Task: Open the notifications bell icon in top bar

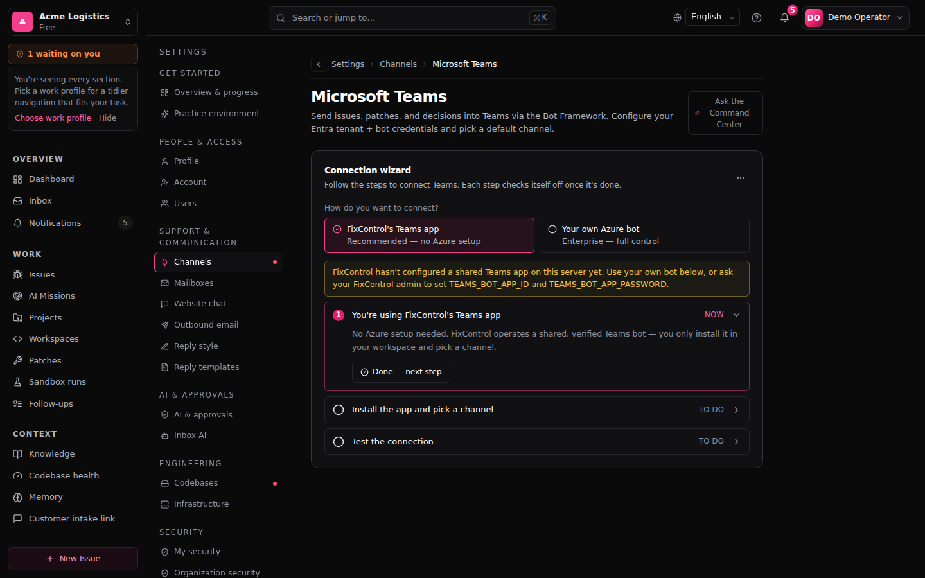Action: (784, 18)
